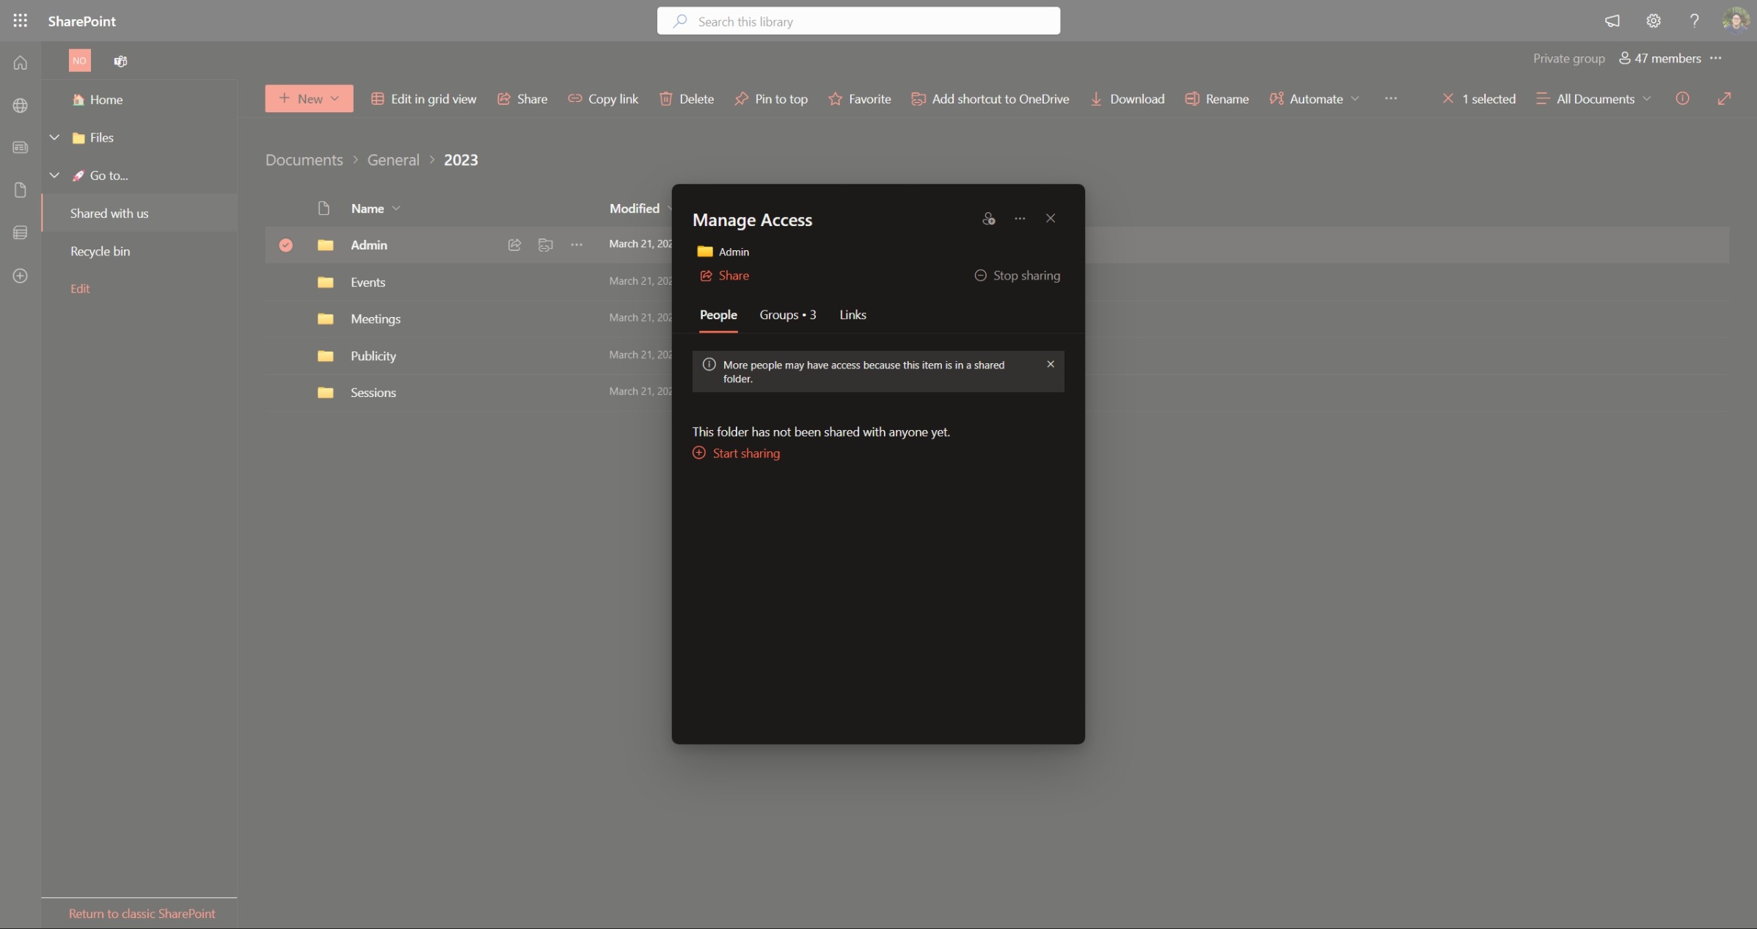The width and height of the screenshot is (1757, 929).
Task: Deselect the Admin folder checkmark
Action: pyautogui.click(x=285, y=245)
